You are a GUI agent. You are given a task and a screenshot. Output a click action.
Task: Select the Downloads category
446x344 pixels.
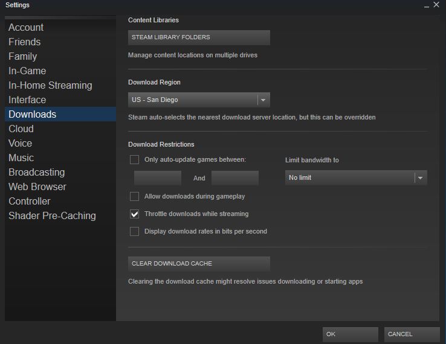60,114
